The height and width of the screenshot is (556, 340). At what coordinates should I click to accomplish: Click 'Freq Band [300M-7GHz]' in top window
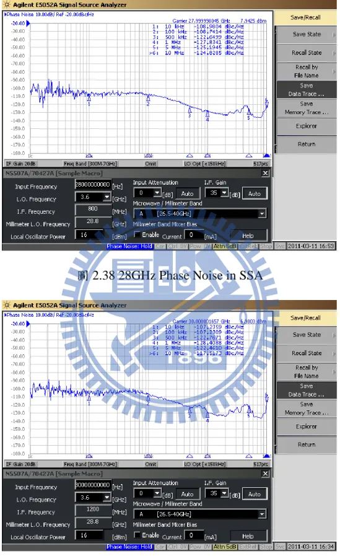coord(90,164)
